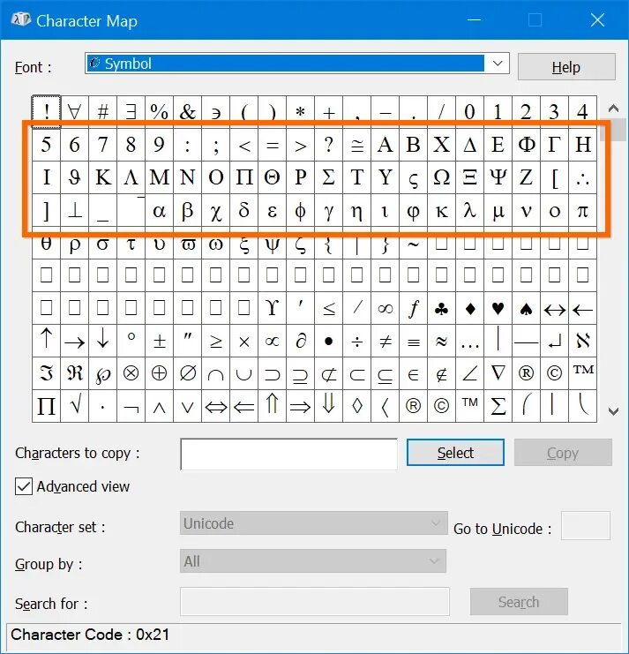
Task: Click the Go to Unicode field
Action: 586,525
